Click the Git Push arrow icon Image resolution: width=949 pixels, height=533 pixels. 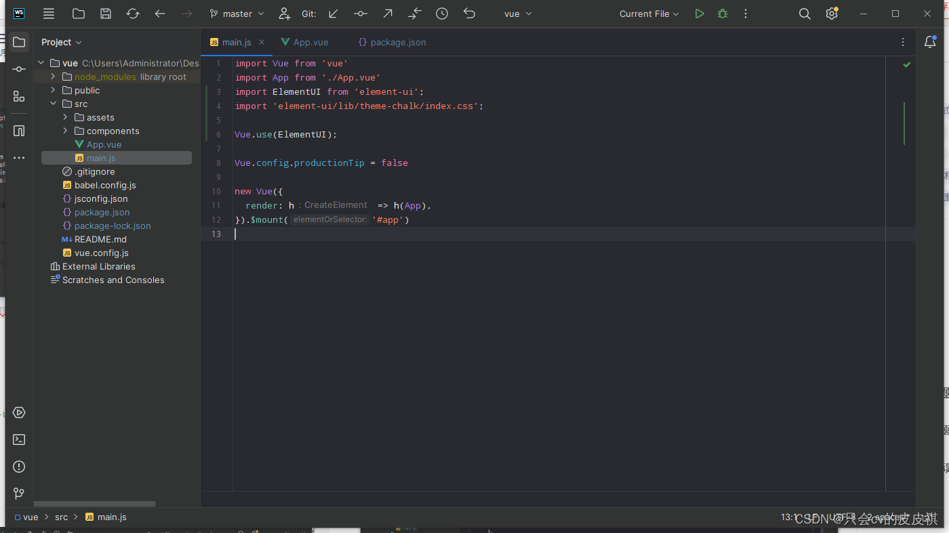coord(388,14)
